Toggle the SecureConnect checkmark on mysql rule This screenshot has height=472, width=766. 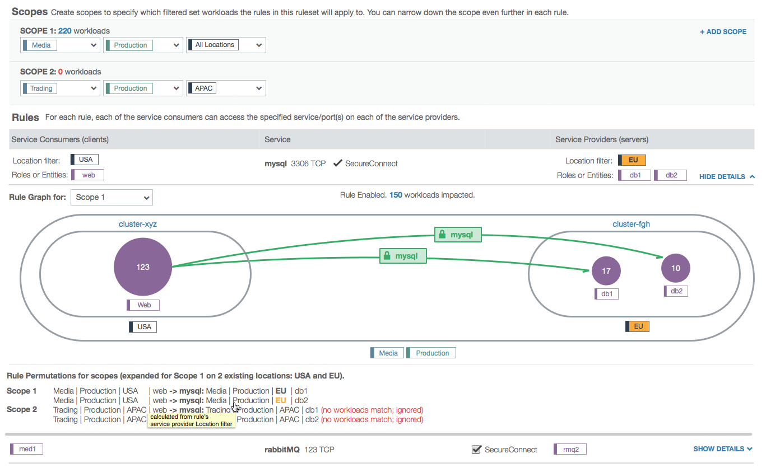(x=337, y=163)
